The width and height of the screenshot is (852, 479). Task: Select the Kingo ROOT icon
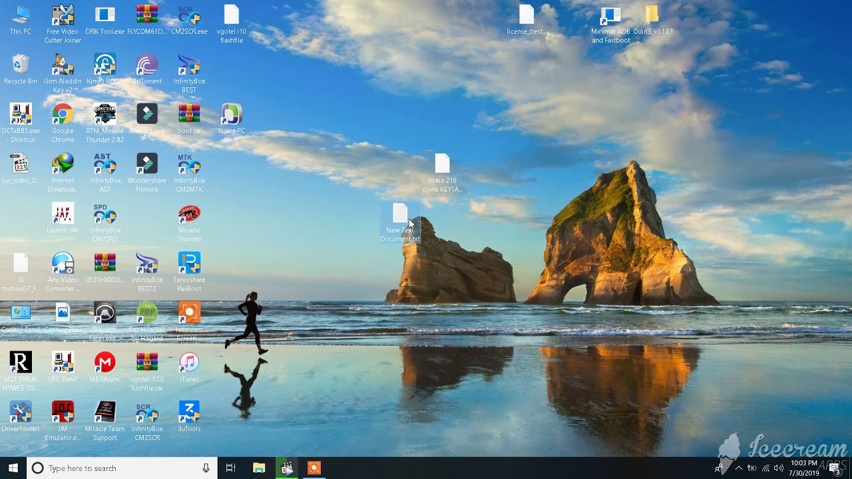pos(105,69)
